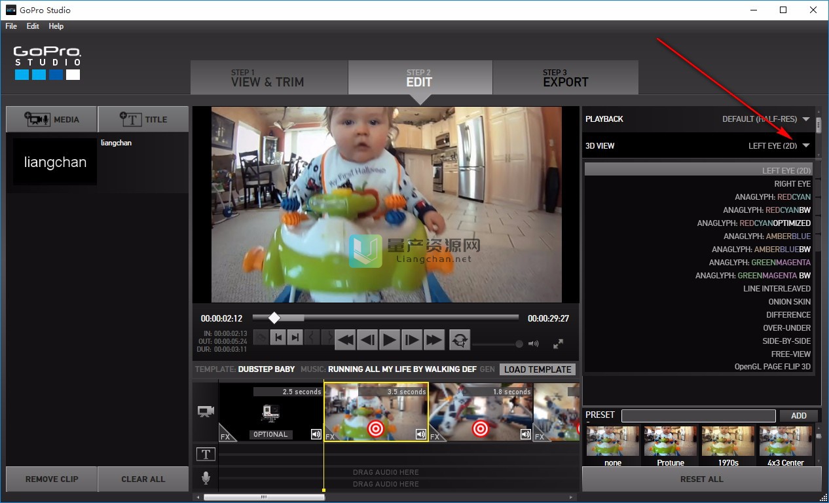
Task: Set mark in point button
Action: 278,337
